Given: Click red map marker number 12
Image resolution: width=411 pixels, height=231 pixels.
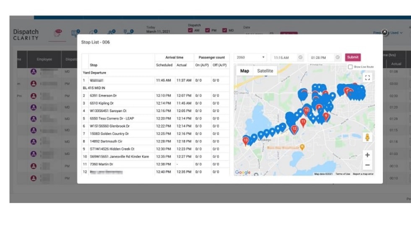Looking at the screenshot, I should point(294,129).
